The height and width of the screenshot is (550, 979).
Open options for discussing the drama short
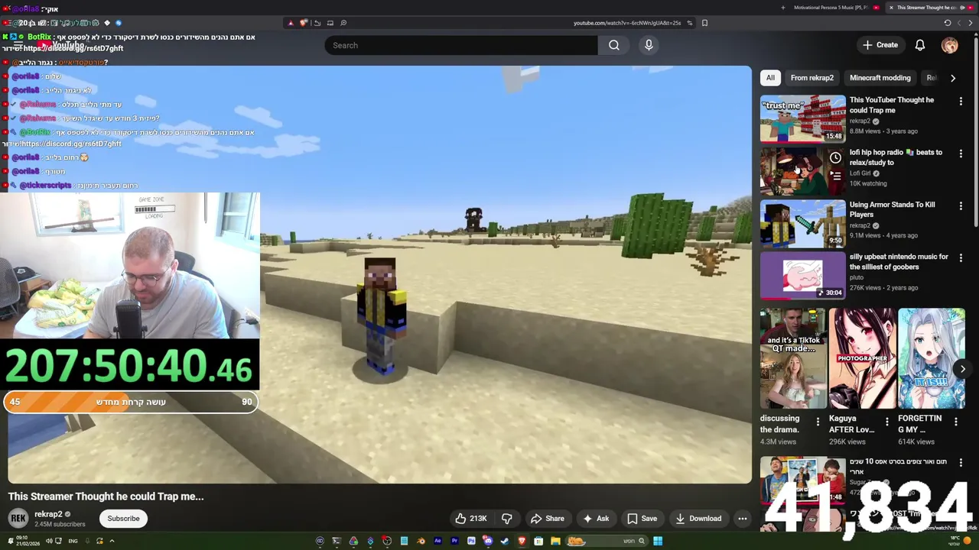click(x=818, y=422)
